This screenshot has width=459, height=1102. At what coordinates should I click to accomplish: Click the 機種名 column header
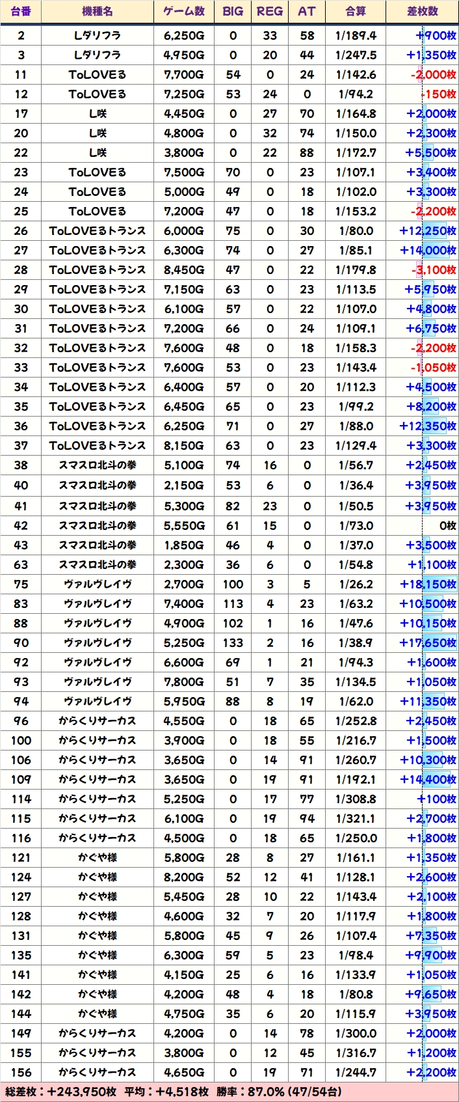98,11
